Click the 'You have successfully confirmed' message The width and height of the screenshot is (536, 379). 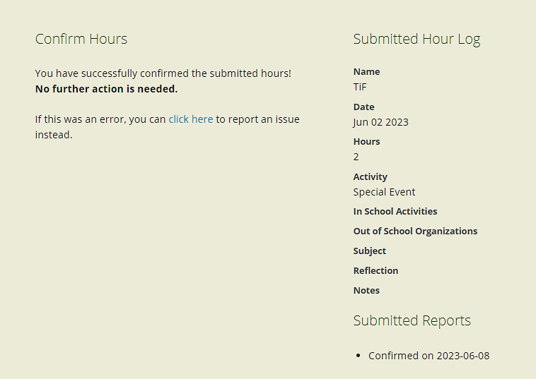pos(163,73)
